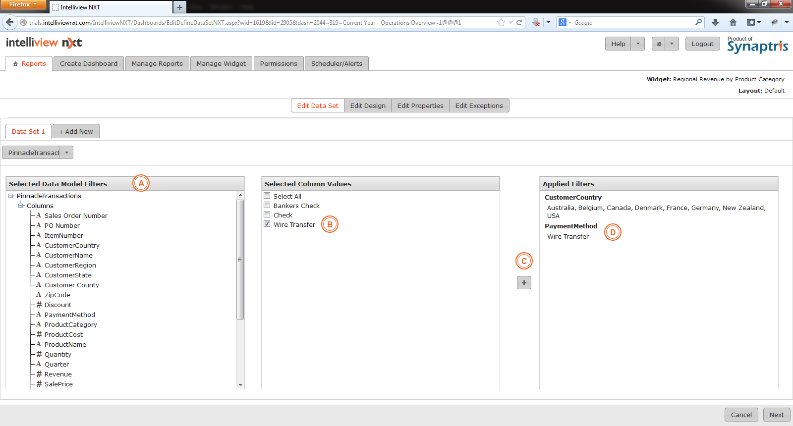The width and height of the screenshot is (793, 426).
Task: Click the Firefox home icon
Action: pyautogui.click(x=733, y=22)
